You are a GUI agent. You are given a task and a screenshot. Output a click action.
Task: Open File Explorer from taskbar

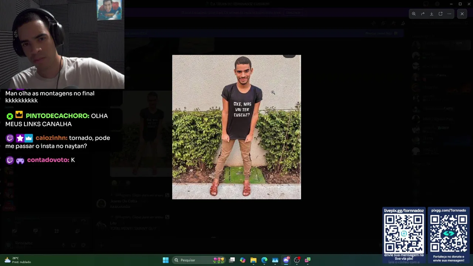pos(253,260)
